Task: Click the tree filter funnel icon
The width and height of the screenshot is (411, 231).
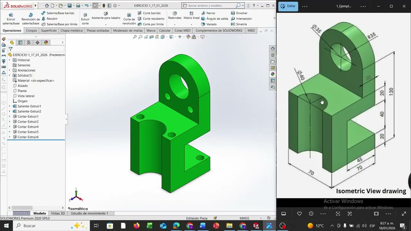Action: (11, 49)
